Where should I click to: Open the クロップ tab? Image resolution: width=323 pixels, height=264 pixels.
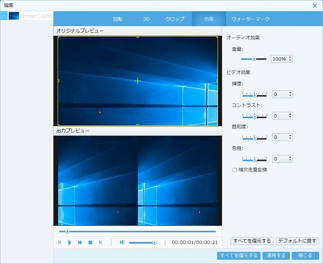point(175,19)
